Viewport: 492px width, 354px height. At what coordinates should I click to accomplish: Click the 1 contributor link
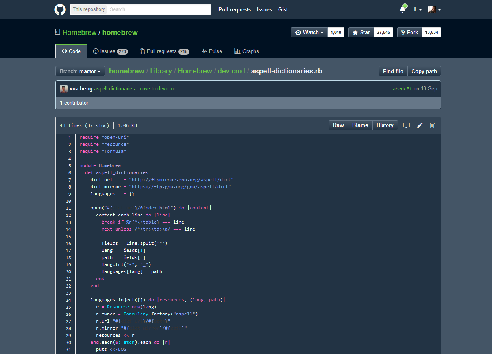click(x=74, y=103)
